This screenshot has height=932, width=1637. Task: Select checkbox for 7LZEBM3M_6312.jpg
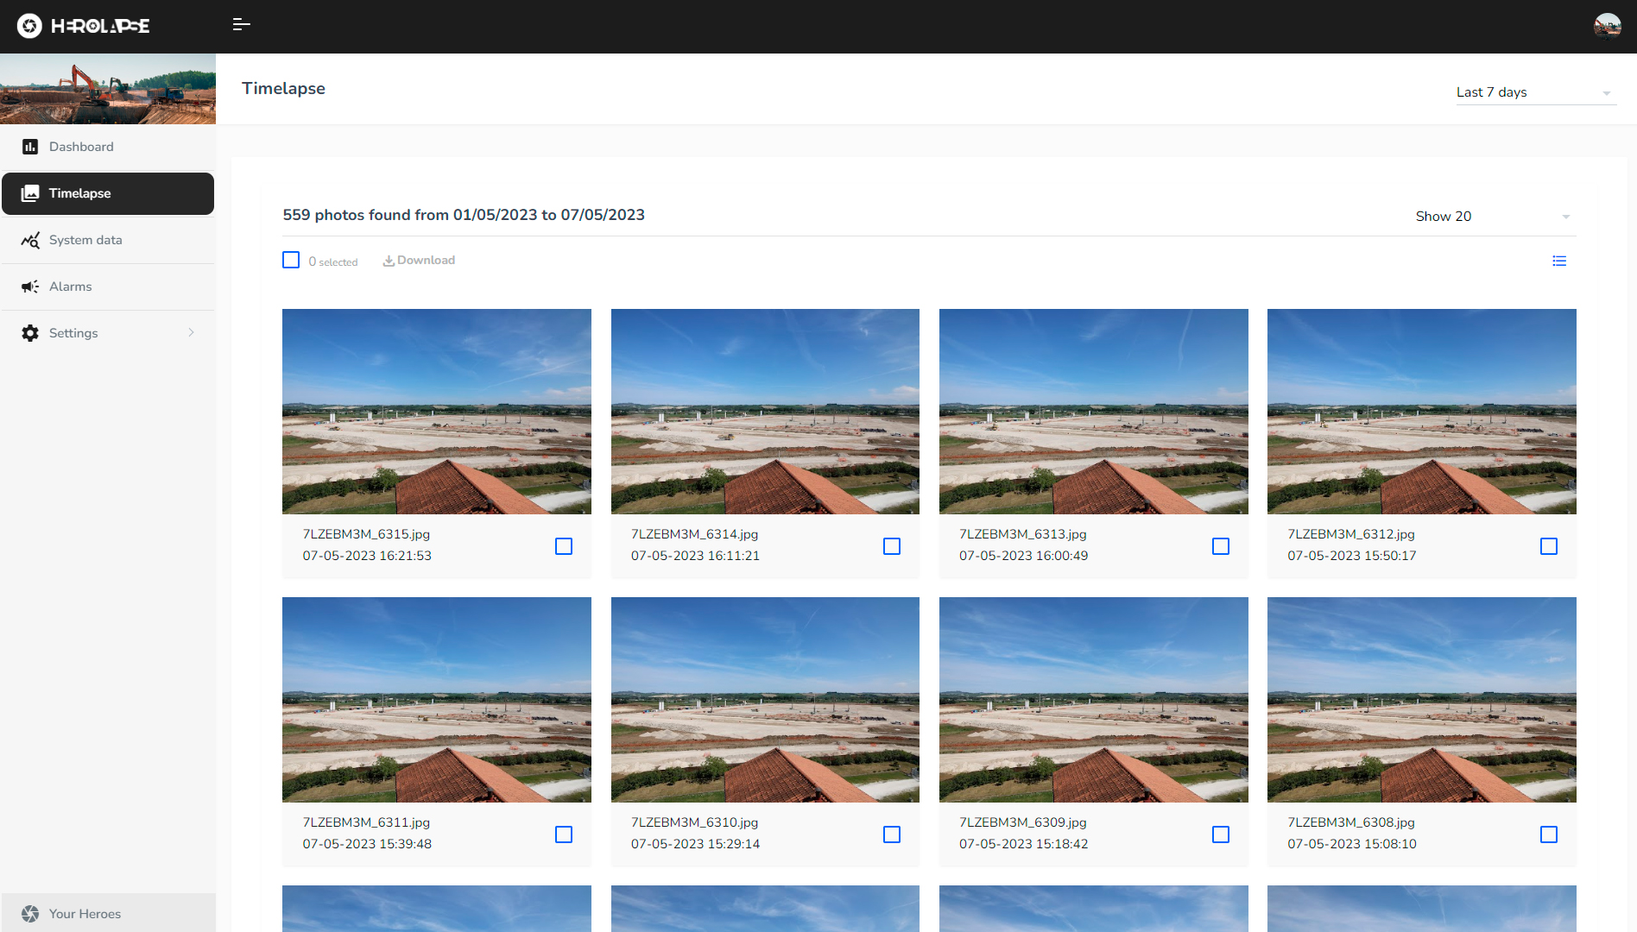point(1549,546)
